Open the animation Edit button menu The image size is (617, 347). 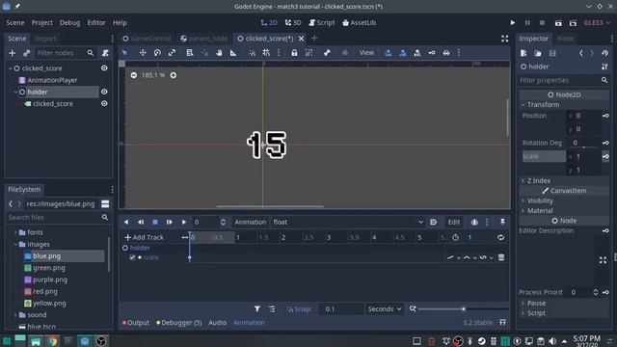(454, 222)
